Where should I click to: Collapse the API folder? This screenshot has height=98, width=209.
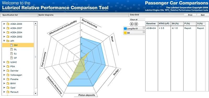4,41
